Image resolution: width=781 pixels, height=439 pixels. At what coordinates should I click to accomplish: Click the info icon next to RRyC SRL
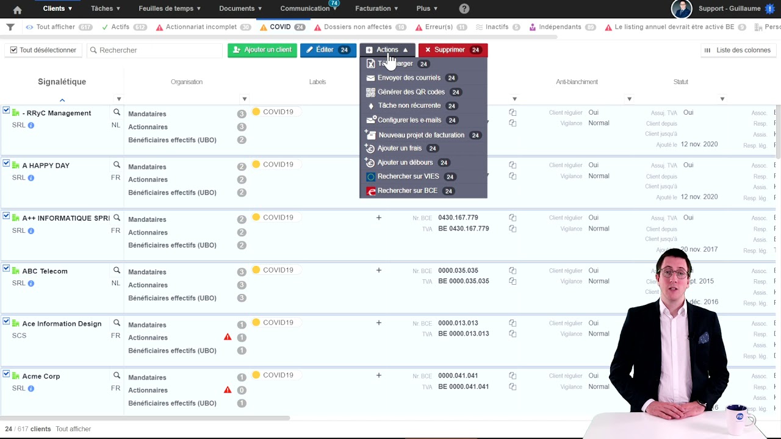(x=31, y=125)
